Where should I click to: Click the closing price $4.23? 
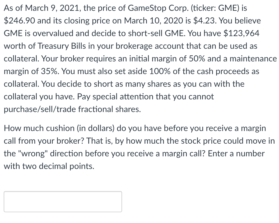204,21
